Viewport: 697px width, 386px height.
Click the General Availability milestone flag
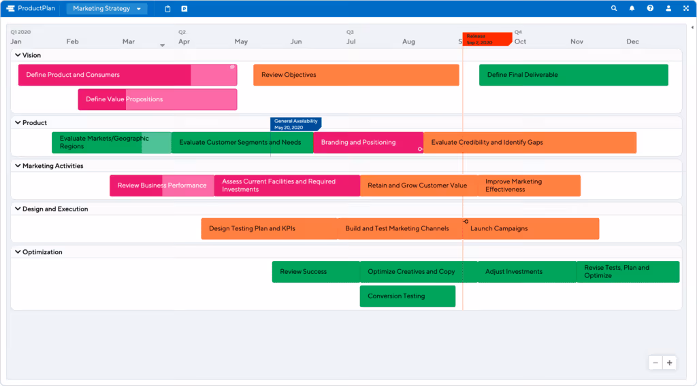295,124
